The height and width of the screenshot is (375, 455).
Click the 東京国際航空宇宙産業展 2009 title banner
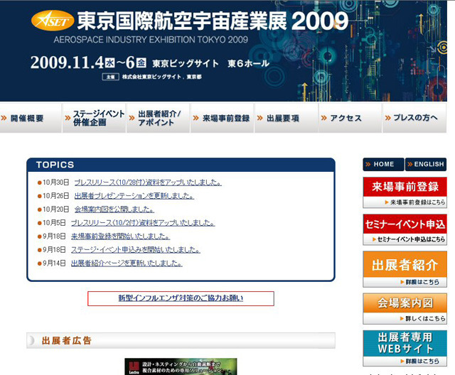click(x=213, y=21)
